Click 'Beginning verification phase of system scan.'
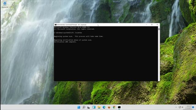The height and width of the screenshot is (110, 196). coord(73,40)
